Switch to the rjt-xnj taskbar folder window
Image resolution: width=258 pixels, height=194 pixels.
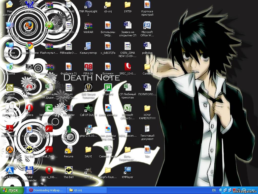[x=87, y=190]
